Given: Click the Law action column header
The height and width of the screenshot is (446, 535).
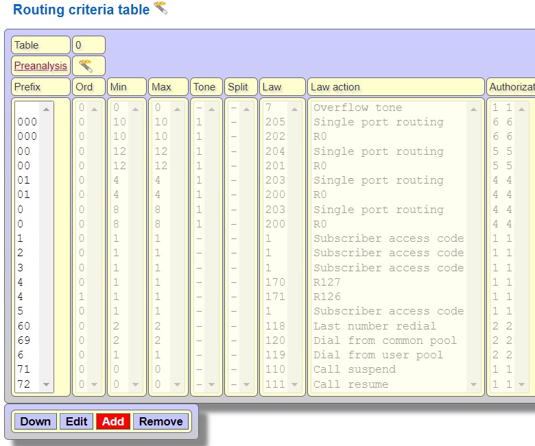Looking at the screenshot, I should point(396,87).
